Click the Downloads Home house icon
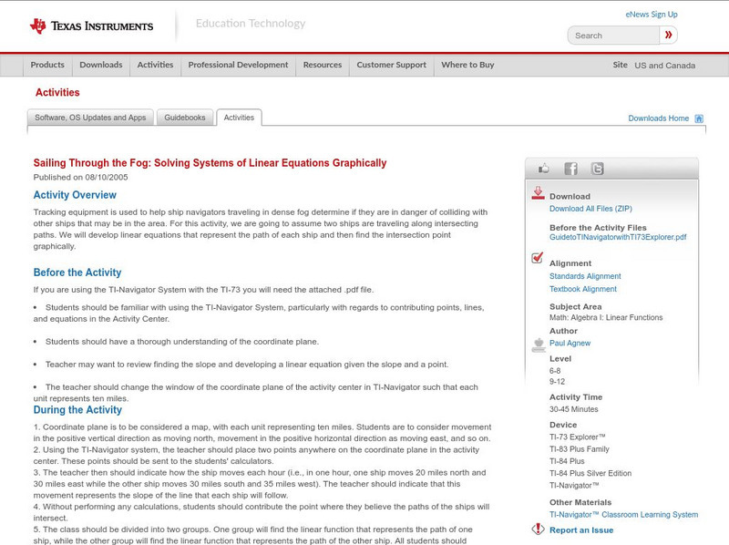 coord(699,118)
